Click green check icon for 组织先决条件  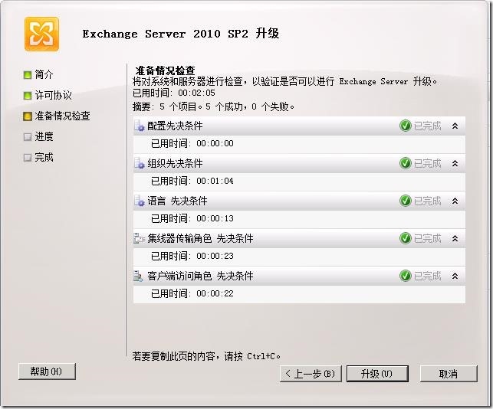tap(406, 163)
